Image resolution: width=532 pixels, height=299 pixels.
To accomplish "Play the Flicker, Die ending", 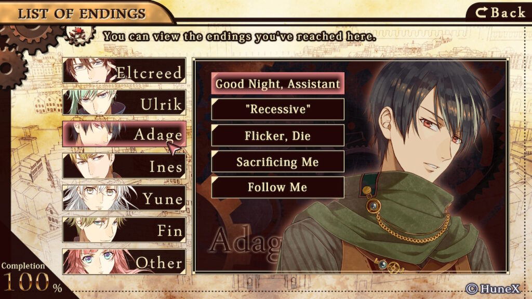I will 277,135.
